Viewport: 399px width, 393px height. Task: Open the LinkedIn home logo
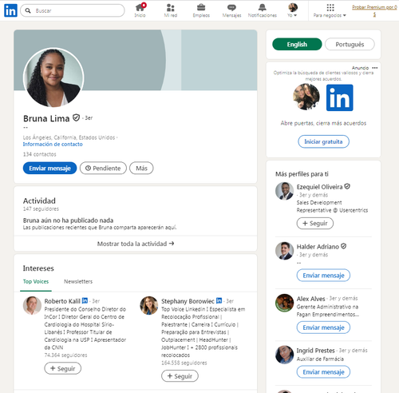(10, 10)
